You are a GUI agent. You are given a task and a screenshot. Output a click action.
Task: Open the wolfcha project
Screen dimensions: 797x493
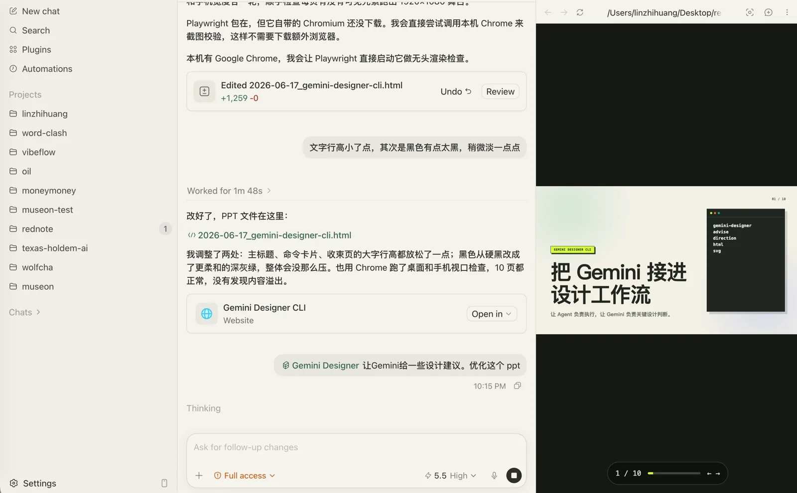(x=37, y=267)
